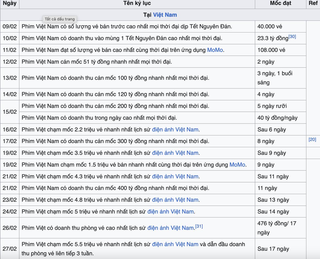Click điện ảnh Việt Nam link in 16/02 row

coord(175,129)
